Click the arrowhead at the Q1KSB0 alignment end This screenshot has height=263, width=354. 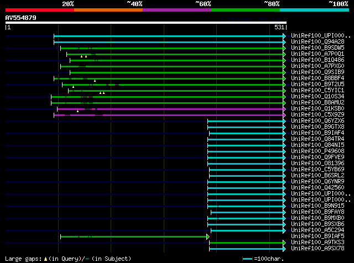tap(284, 109)
